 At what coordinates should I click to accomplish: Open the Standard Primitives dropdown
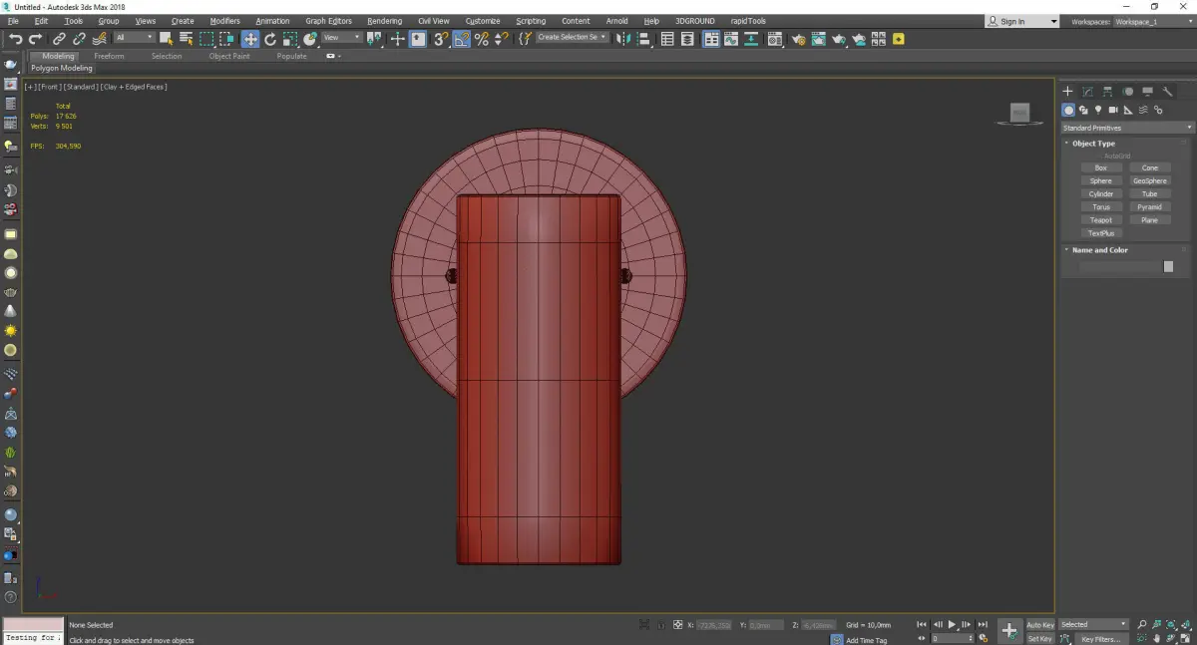[x=1127, y=128]
